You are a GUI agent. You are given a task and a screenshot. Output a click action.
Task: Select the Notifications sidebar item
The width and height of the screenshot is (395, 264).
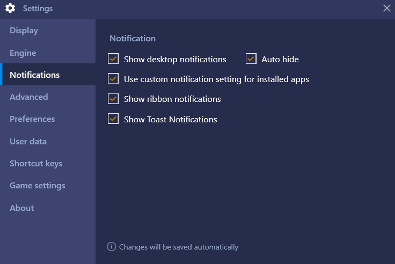pyautogui.click(x=48, y=75)
